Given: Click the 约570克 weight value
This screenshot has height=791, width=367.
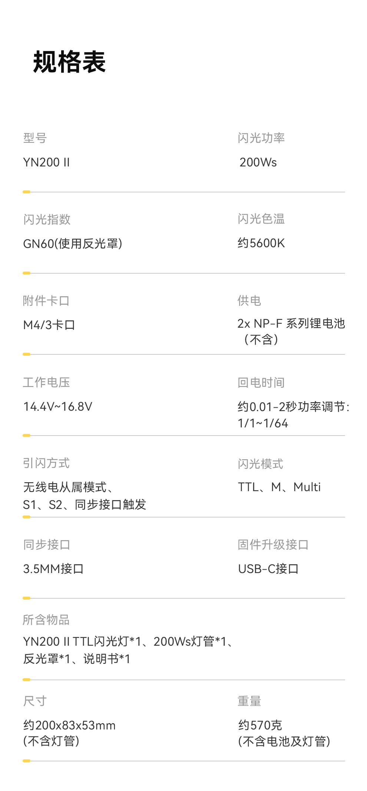Looking at the screenshot, I should coord(260,725).
